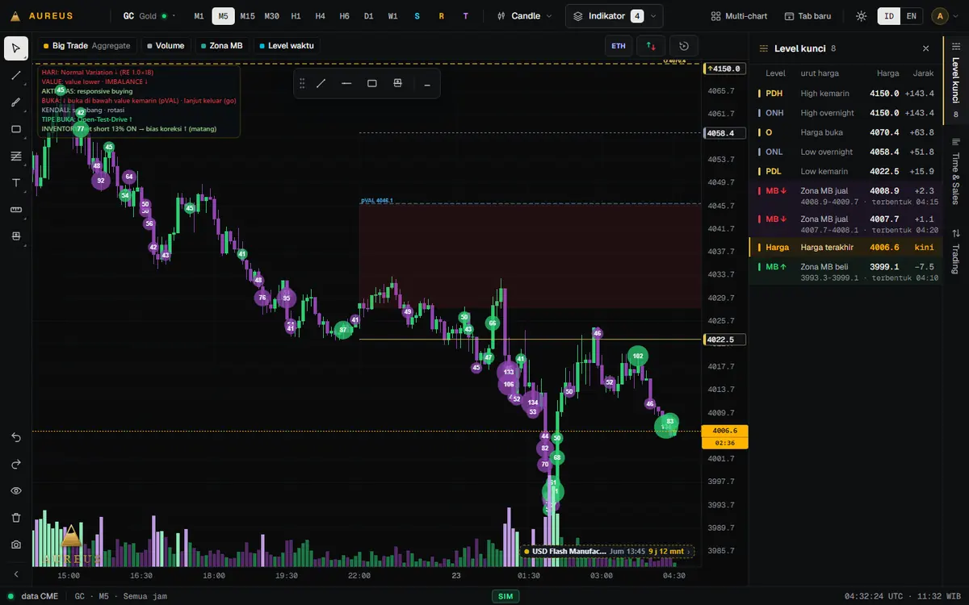Minimize the floating drawing toolbar
The image size is (969, 605).
[x=427, y=83]
